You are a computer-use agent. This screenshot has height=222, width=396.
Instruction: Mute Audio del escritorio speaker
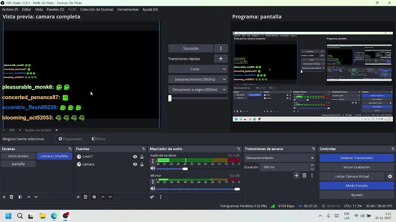point(153,168)
